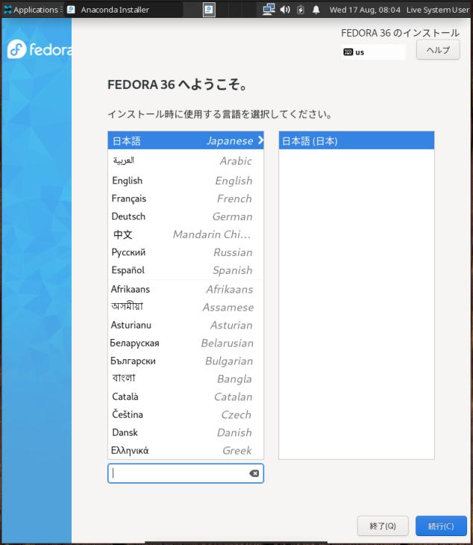Open the network connection tray icon
The width and height of the screenshot is (473, 545).
[x=269, y=10]
